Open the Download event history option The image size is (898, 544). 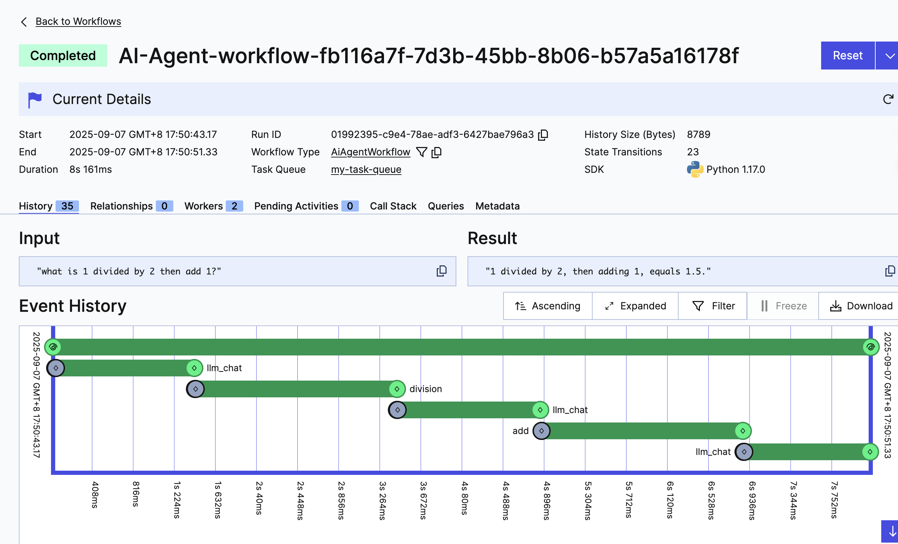click(861, 306)
